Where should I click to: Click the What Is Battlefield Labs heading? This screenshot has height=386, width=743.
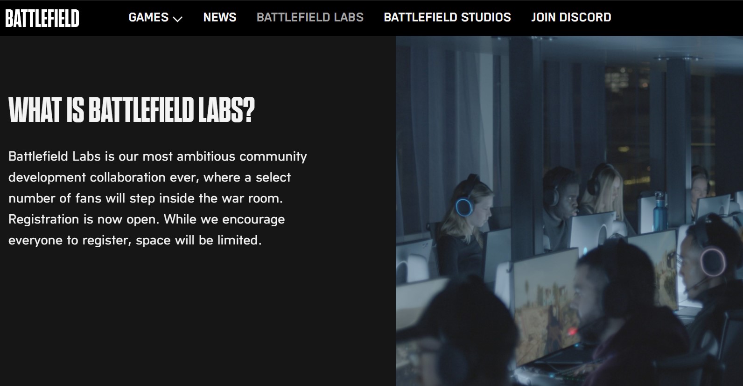[x=132, y=110]
